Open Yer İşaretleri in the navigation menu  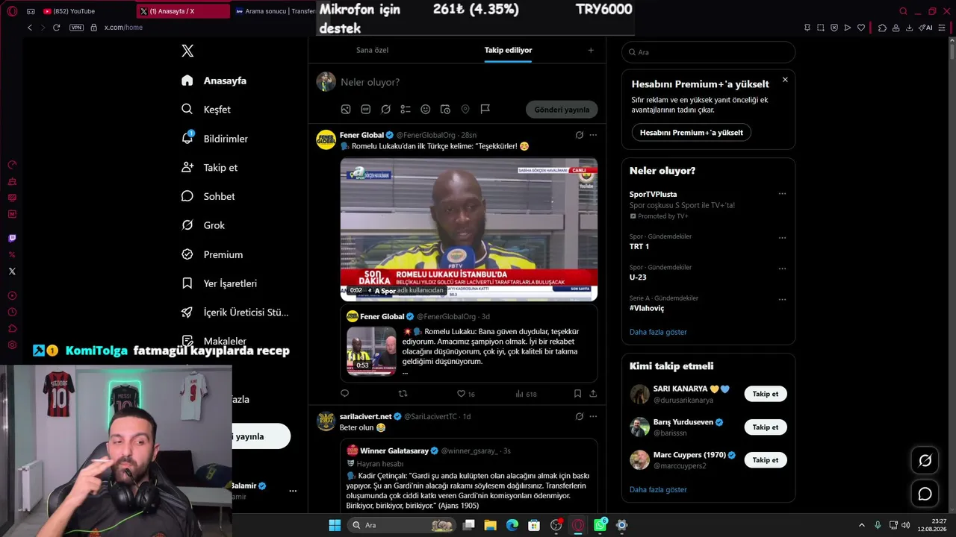220,283
